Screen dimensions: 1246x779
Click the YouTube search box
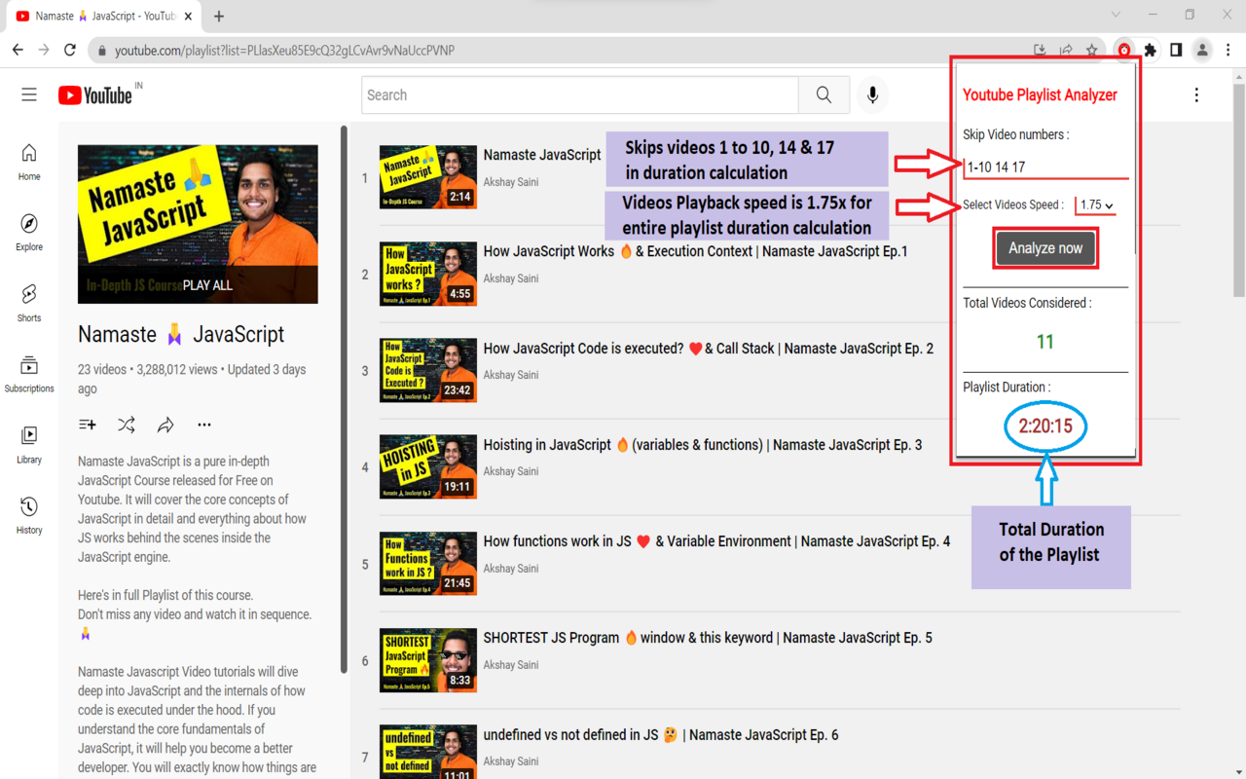point(580,94)
